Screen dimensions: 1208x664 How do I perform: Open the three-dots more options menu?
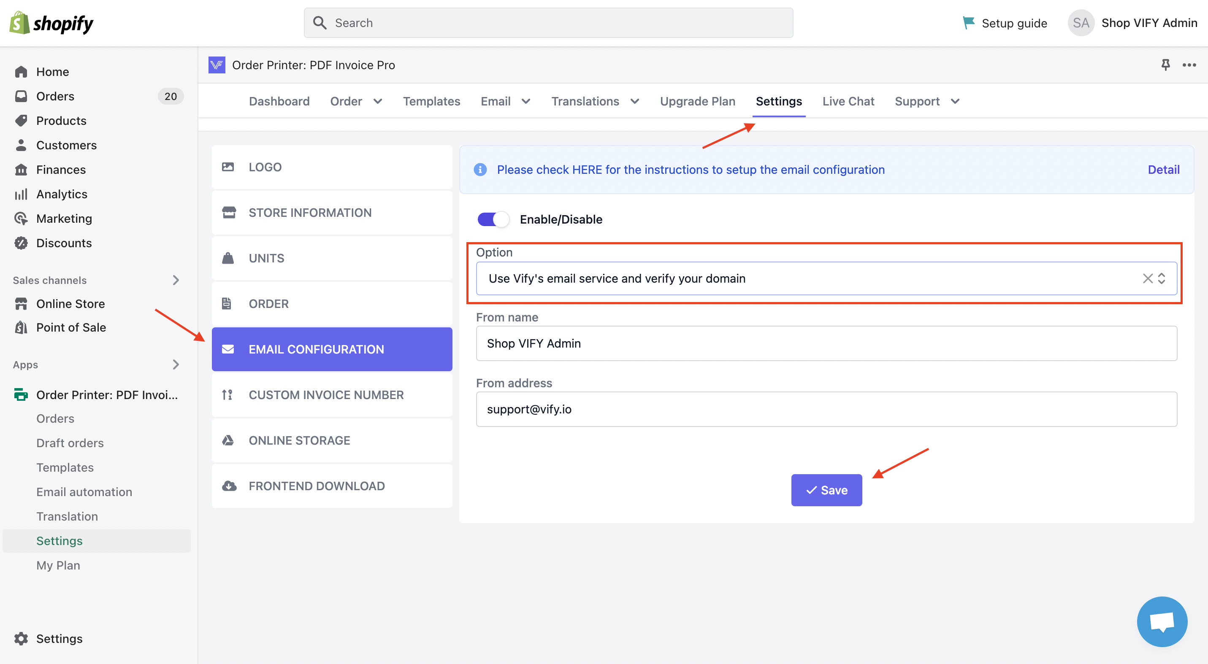pyautogui.click(x=1189, y=65)
